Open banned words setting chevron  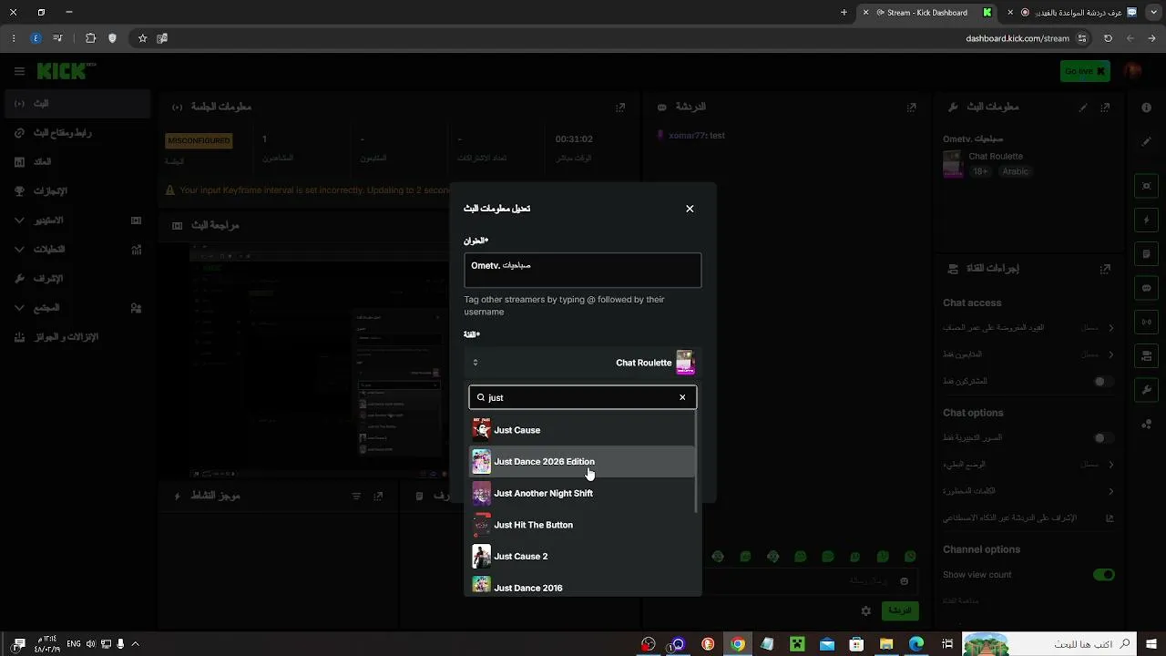pos(1110,492)
